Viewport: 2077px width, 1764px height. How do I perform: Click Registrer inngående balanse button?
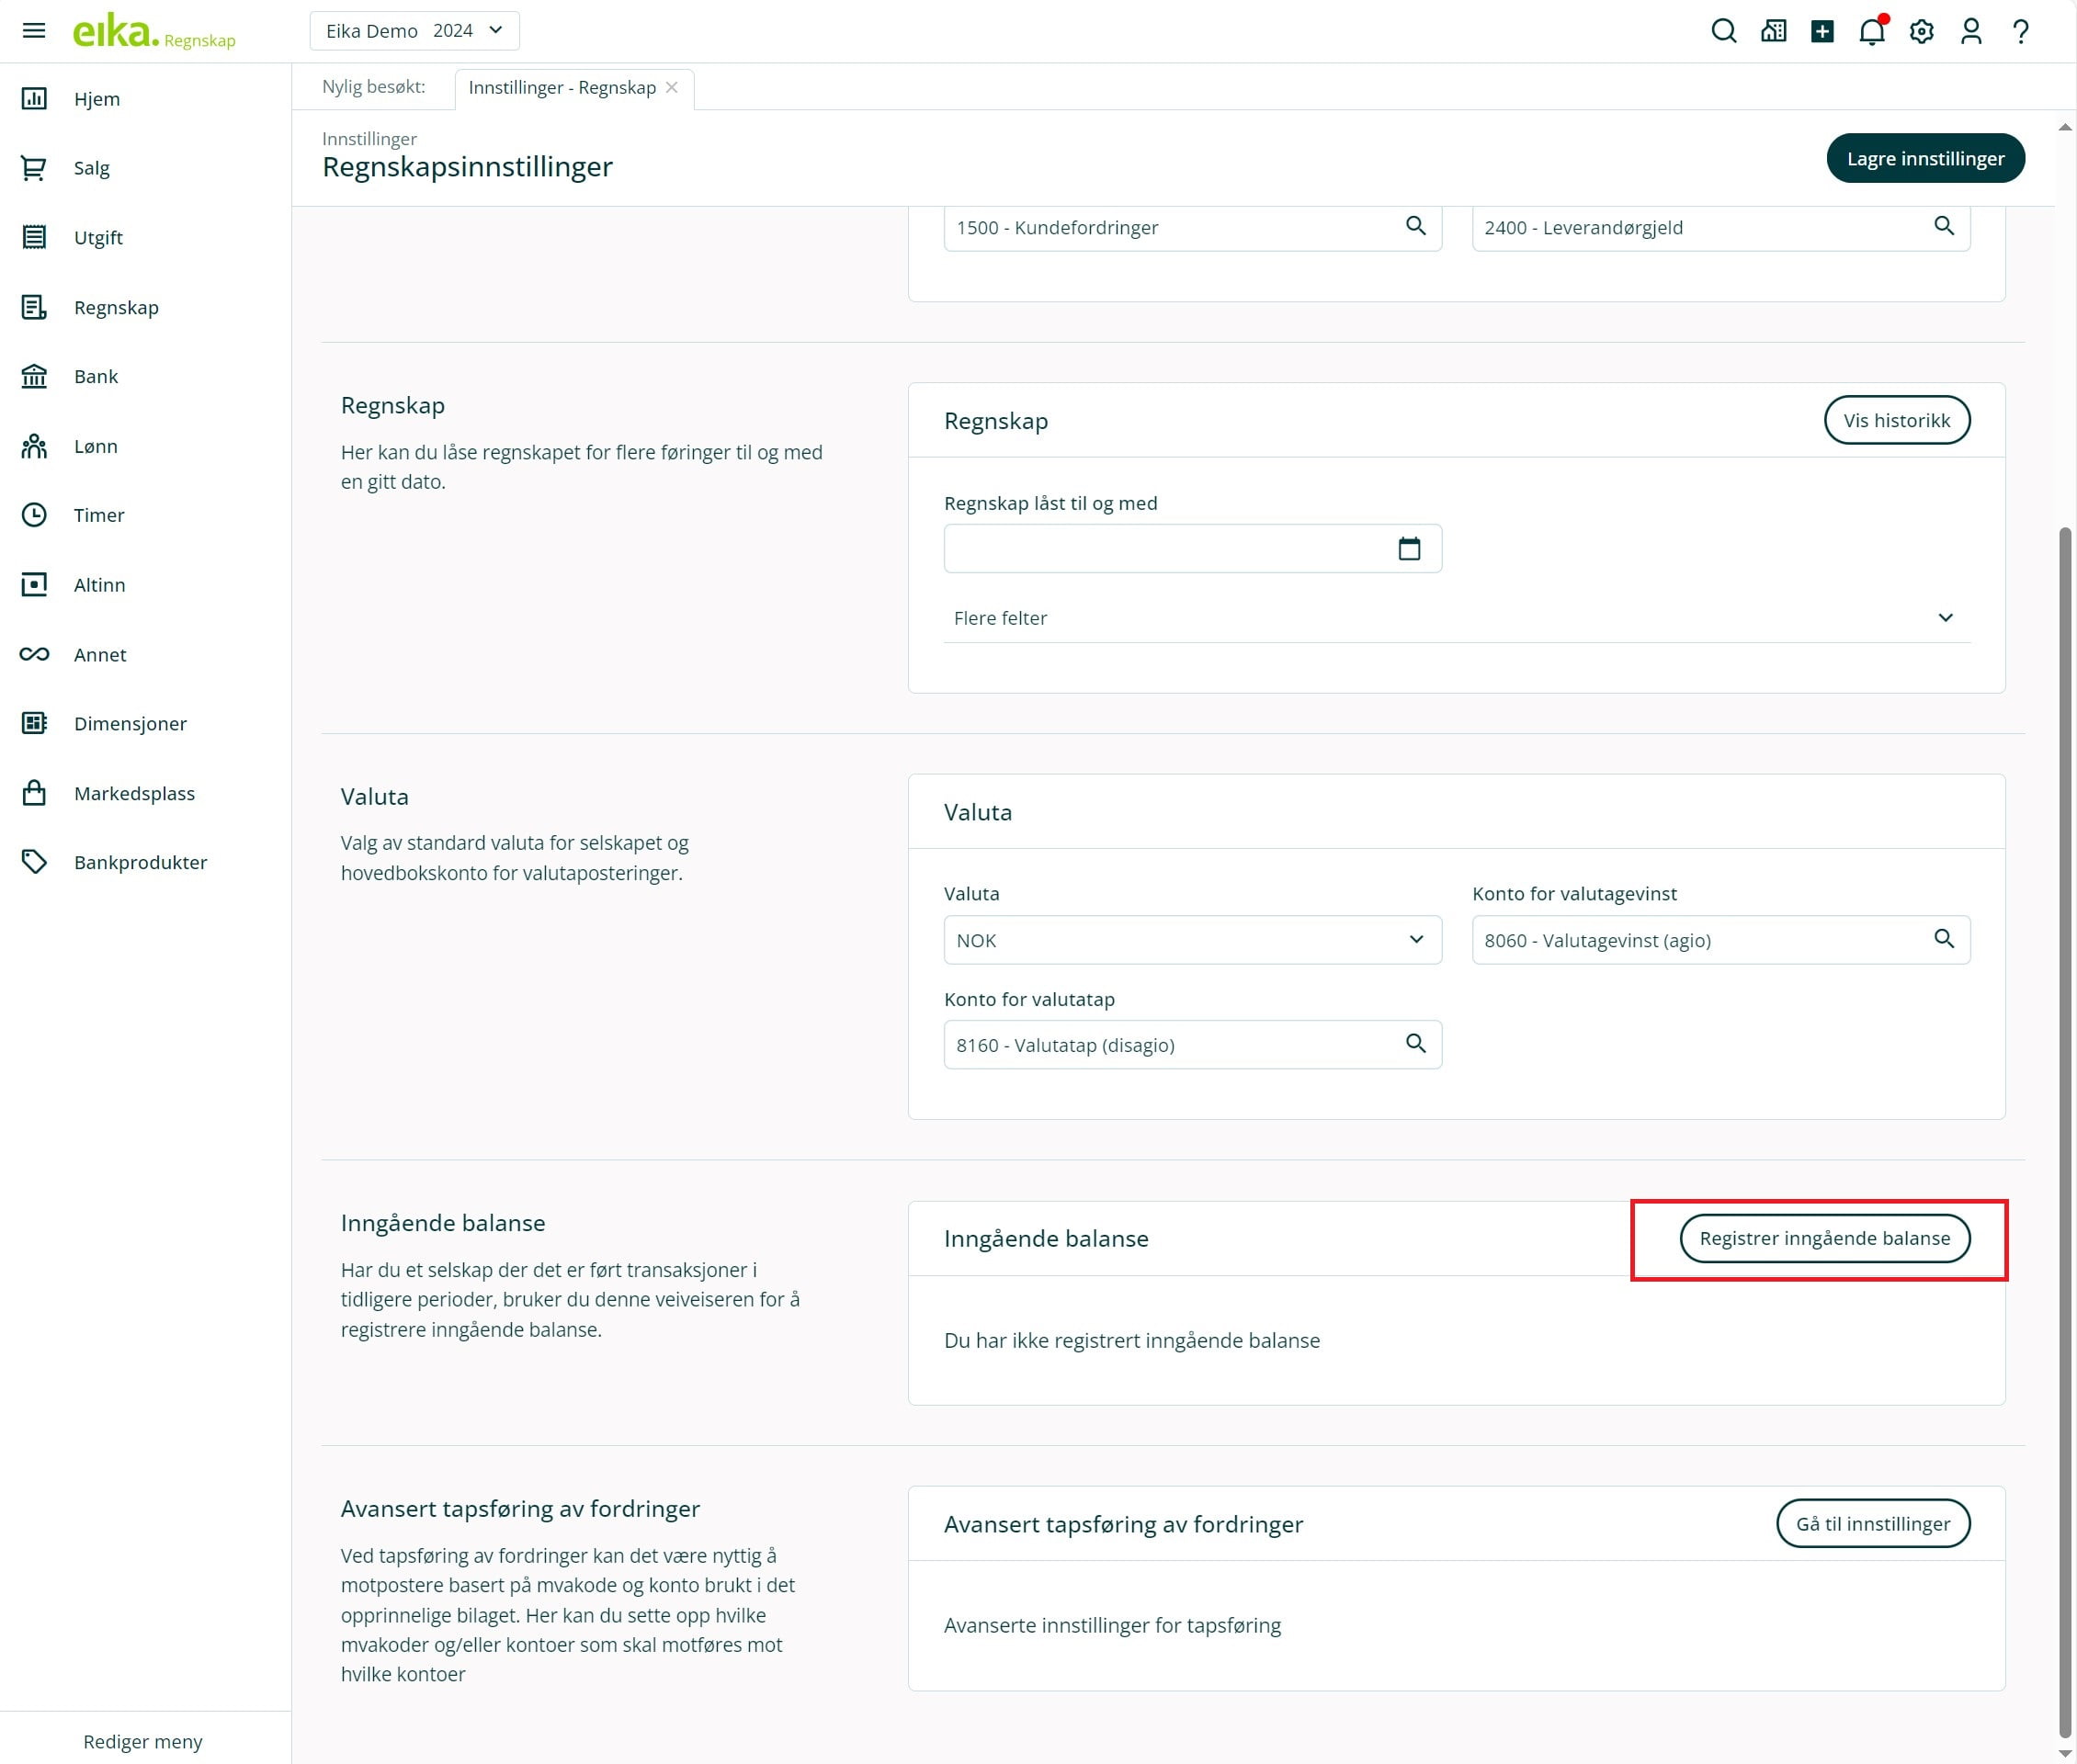tap(1822, 1238)
